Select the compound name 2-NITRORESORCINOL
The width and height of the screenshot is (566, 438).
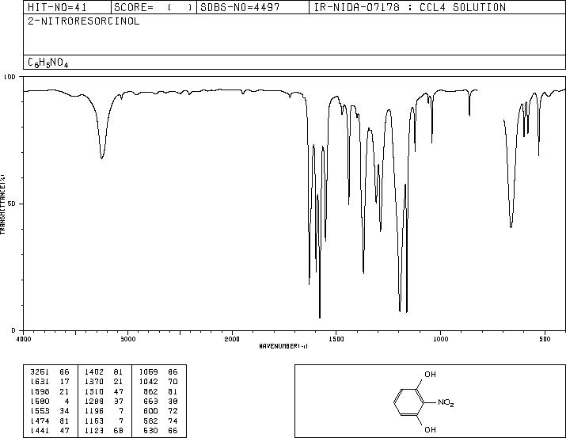(83, 21)
